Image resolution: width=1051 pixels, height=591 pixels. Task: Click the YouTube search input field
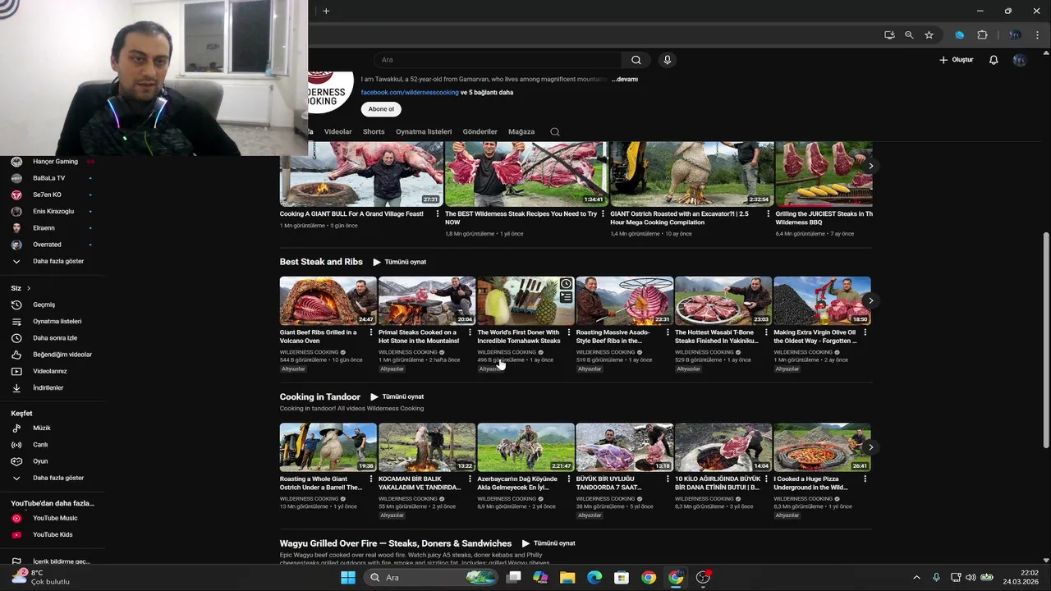pyautogui.click(x=497, y=60)
